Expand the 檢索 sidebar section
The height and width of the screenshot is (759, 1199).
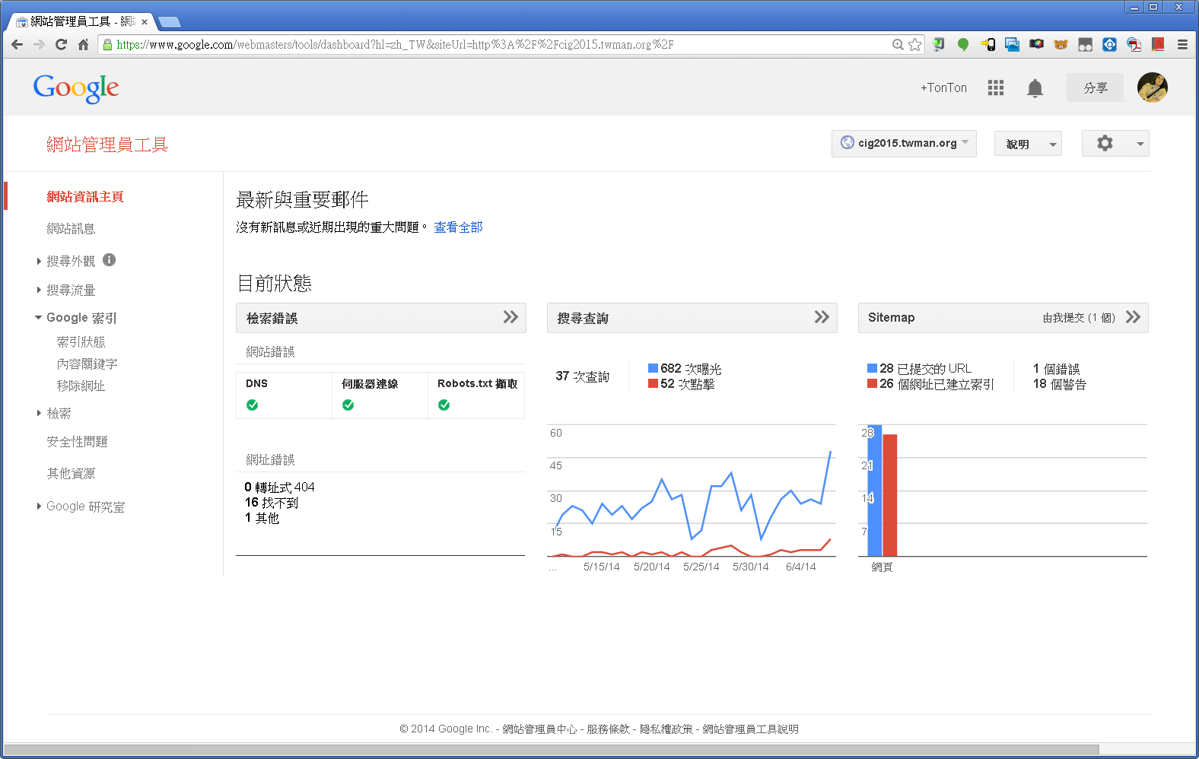tap(39, 413)
